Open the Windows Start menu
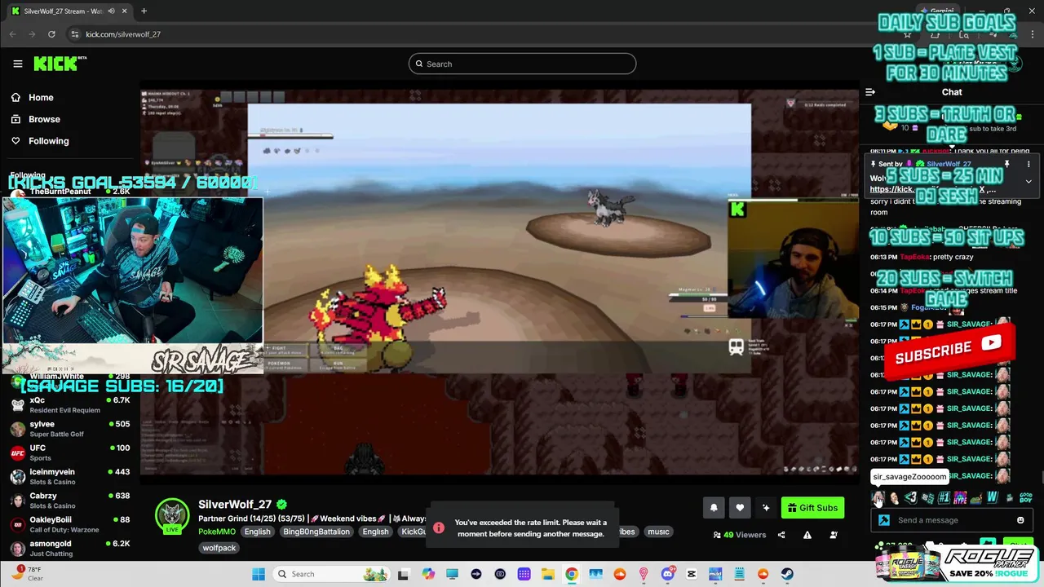This screenshot has height=587, width=1044. (259, 574)
